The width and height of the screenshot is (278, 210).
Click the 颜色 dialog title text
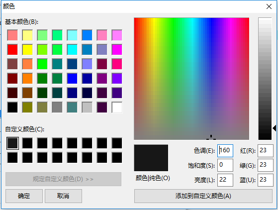[x=9, y=6]
